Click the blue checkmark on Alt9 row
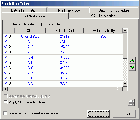 [x=6, y=83]
